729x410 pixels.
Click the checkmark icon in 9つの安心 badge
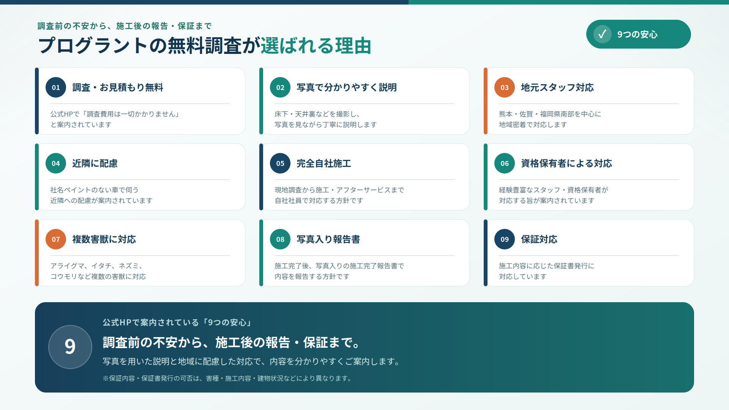(x=602, y=34)
